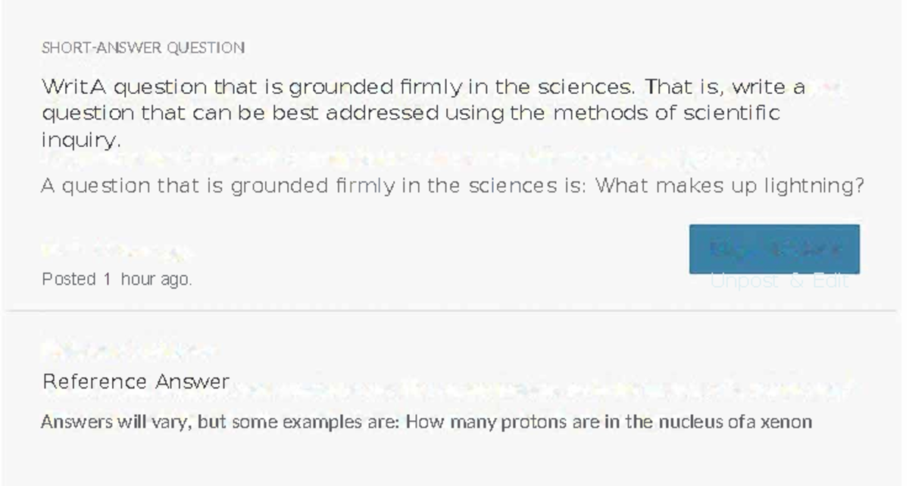Click the words 'some examples are:'

coord(315,422)
